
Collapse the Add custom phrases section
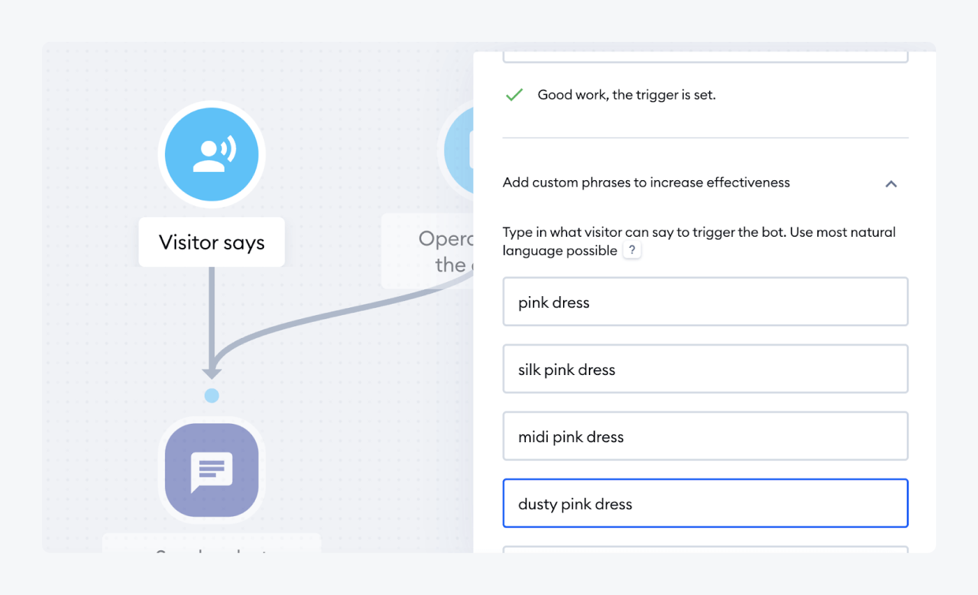891,183
